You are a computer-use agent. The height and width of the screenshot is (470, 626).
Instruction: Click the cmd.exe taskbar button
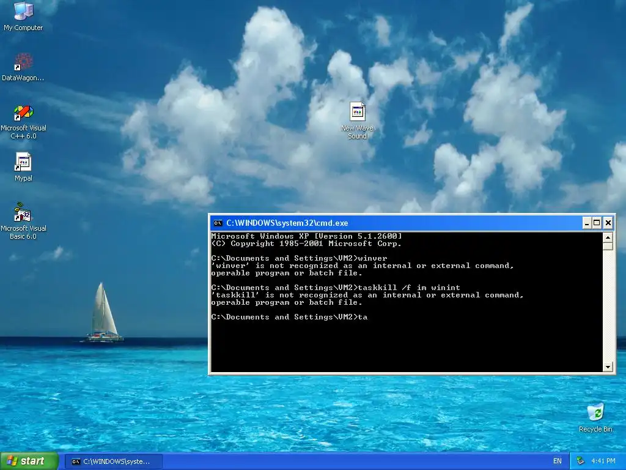click(x=113, y=461)
